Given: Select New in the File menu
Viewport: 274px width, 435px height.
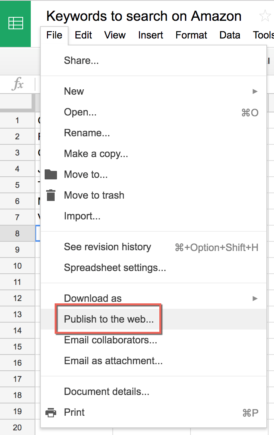Looking at the screenshot, I should pyautogui.click(x=154, y=91).
